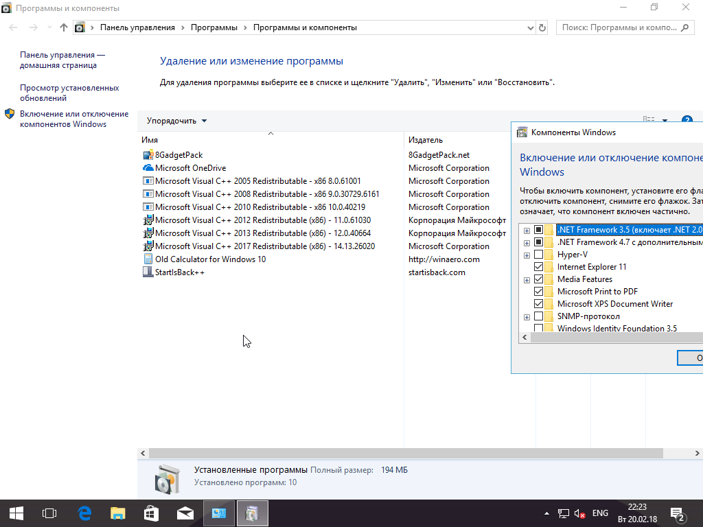Click the Visual C++ 2010 Redistributable icon

(x=148, y=207)
